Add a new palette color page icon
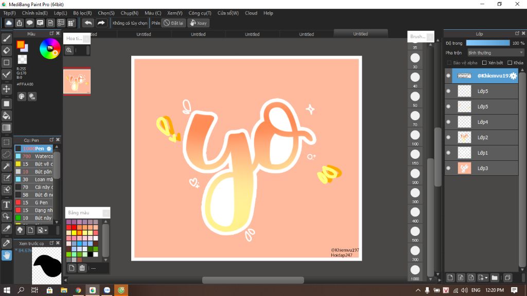The image size is (527, 296). 72,268
